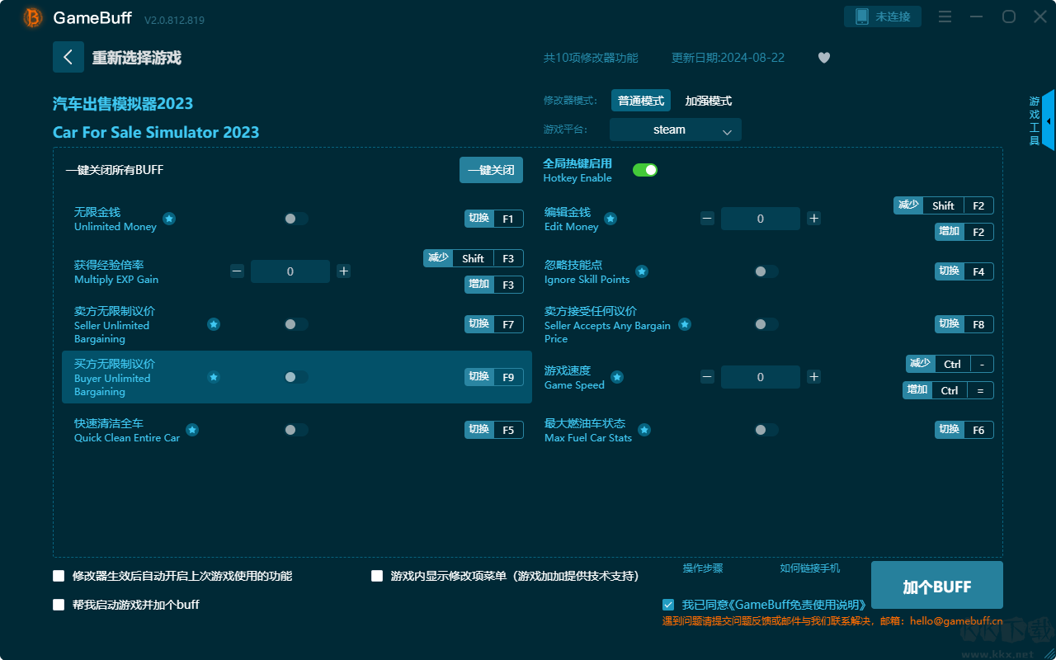This screenshot has width=1056, height=660.
Task: Click star icon beside Ignore Skill Points
Action: coord(642,271)
